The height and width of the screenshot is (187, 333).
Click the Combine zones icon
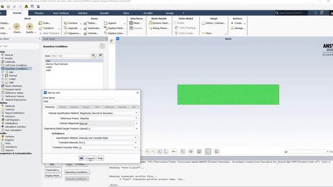click(x=66, y=23)
